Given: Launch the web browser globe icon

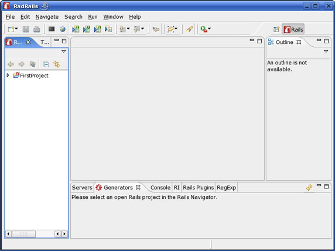Looking at the screenshot, I should coord(63,29).
